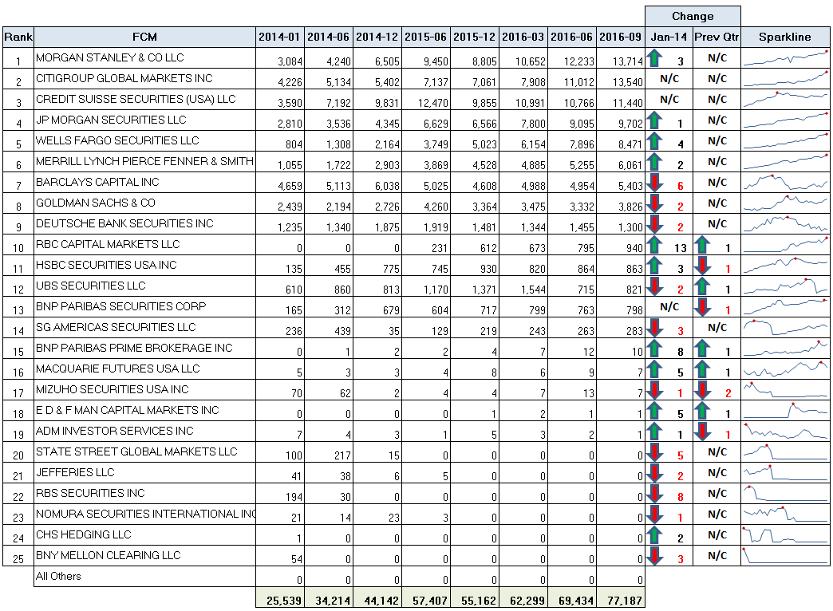Click Wells Fargo's green up arrow icon
This screenshot has width=833, height=611.
tap(654, 141)
